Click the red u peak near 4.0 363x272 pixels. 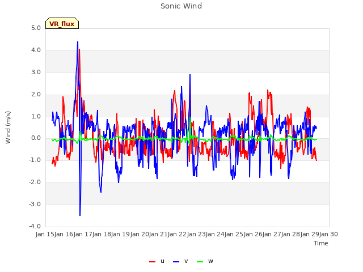[x=79, y=49]
